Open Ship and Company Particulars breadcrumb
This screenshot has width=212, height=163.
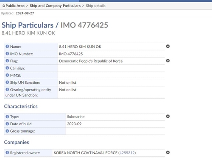point(55,6)
